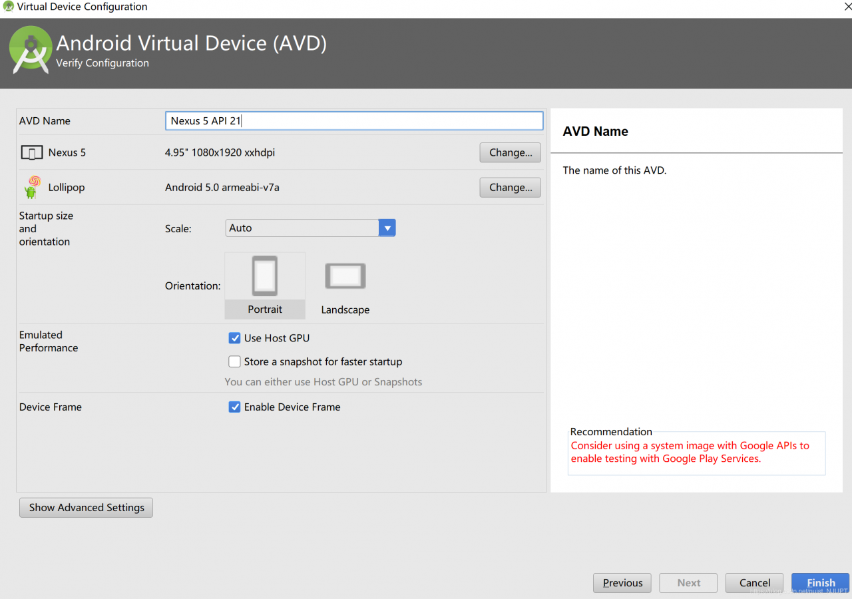Screen dimensions: 852x599
Task: Open the Scale dropdown arrow
Action: (x=387, y=228)
